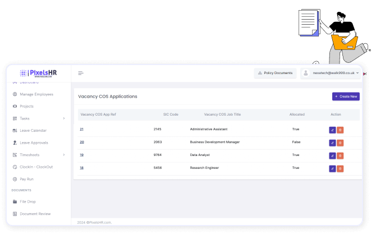
Task: Open Manage Employees in the sidebar
Action: [36, 94]
